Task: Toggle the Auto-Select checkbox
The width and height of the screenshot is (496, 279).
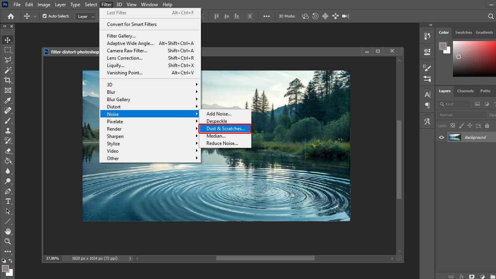Action: pos(45,16)
